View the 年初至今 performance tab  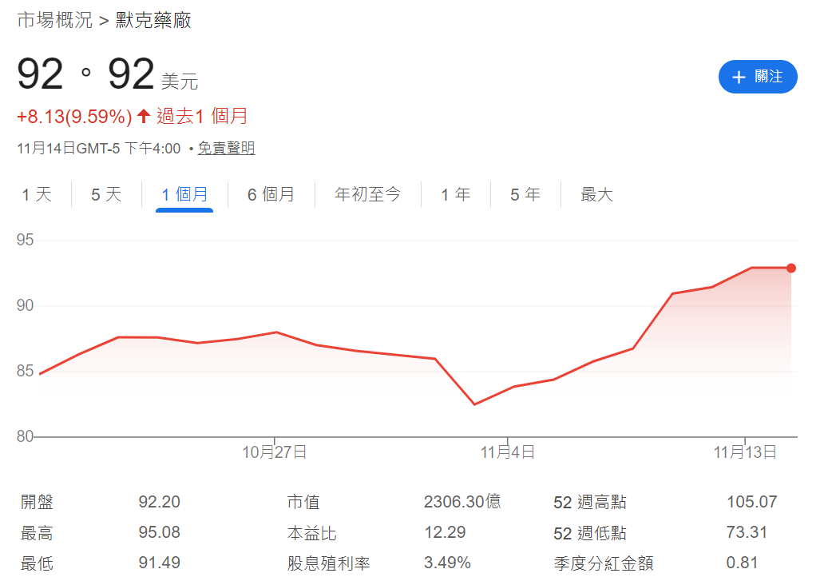coord(368,193)
